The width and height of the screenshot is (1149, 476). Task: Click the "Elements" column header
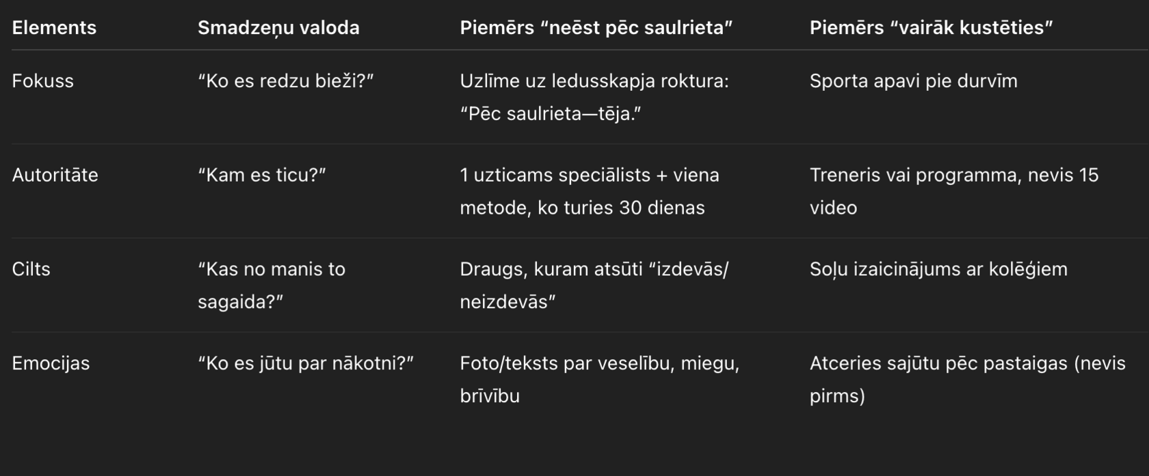tap(54, 28)
